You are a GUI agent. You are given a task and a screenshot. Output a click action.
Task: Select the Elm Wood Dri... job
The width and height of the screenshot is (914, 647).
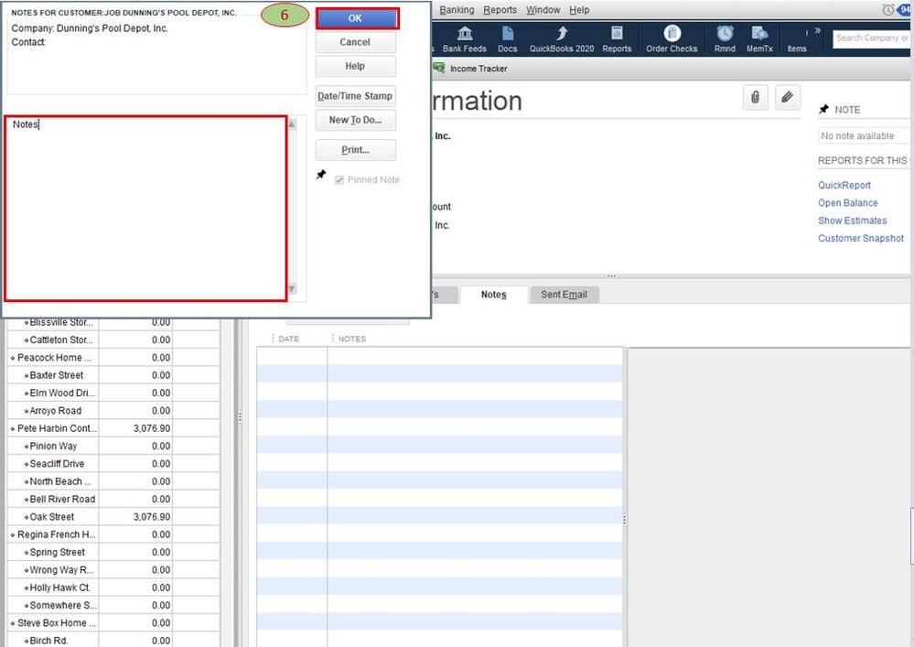[62, 393]
